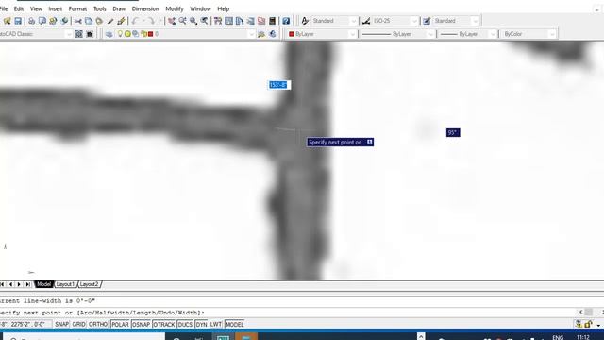Click the Undo arrow icon

tap(135, 21)
